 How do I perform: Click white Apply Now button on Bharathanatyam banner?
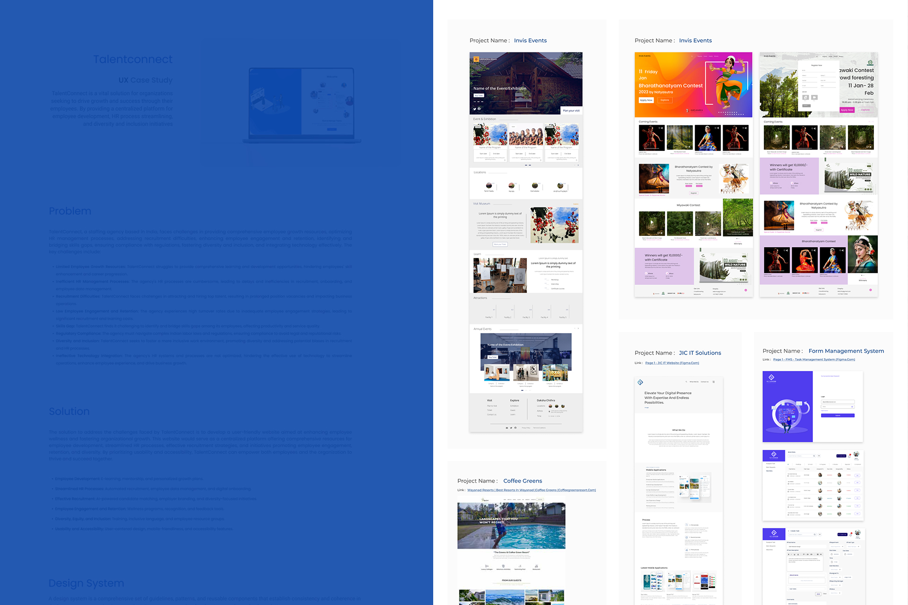click(646, 100)
